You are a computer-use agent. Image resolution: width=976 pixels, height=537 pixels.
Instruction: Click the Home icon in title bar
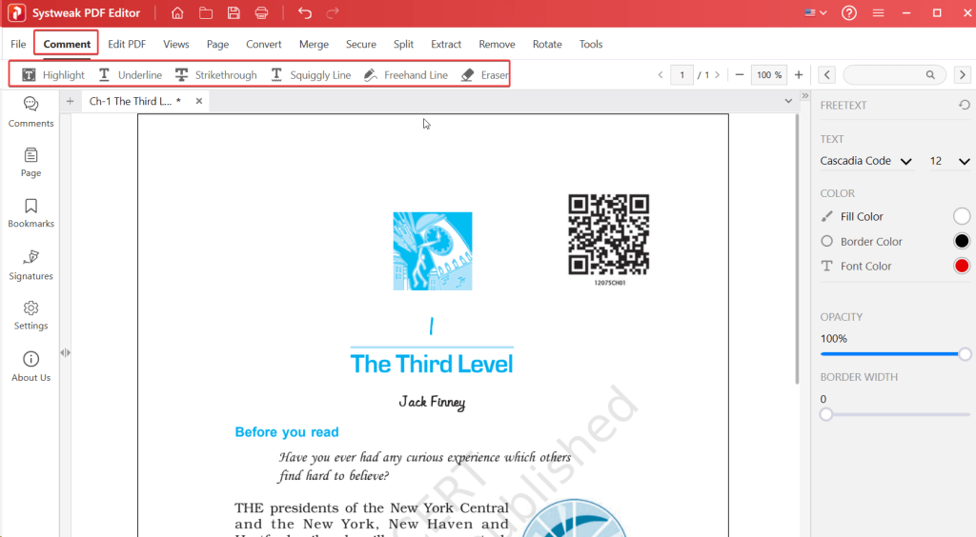(177, 13)
